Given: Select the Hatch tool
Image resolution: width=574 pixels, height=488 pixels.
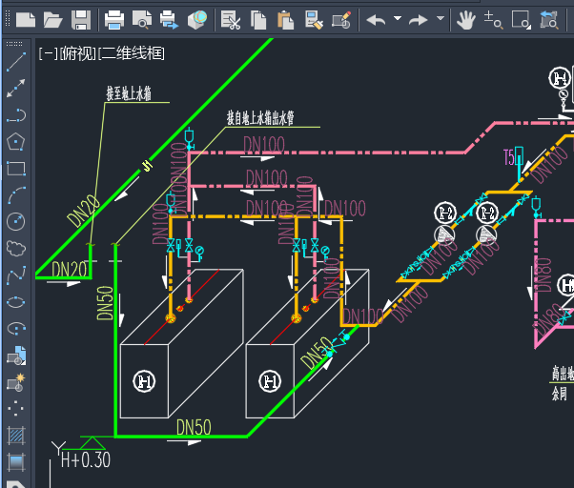Looking at the screenshot, I should (15, 436).
